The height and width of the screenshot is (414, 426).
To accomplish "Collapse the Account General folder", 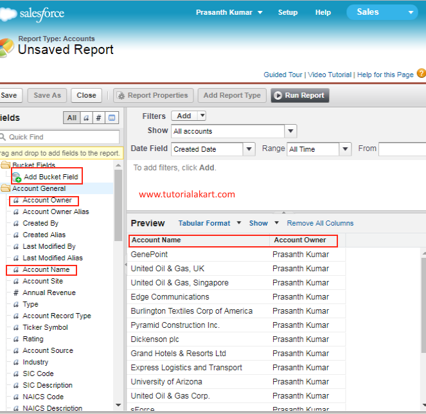I will point(5,188).
